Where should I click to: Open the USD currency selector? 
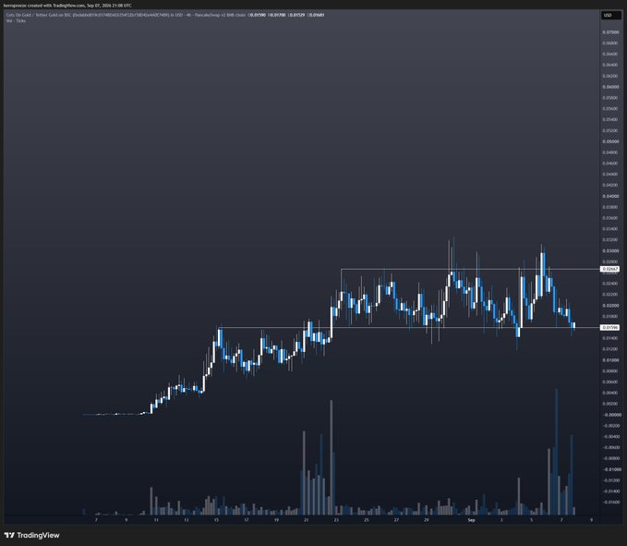611,15
